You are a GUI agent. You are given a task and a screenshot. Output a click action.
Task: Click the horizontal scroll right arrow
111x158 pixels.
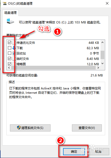[x=98, y=68]
